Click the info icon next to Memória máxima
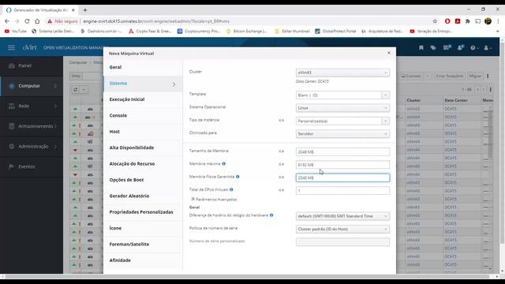The height and width of the screenshot is (284, 505). (224, 164)
